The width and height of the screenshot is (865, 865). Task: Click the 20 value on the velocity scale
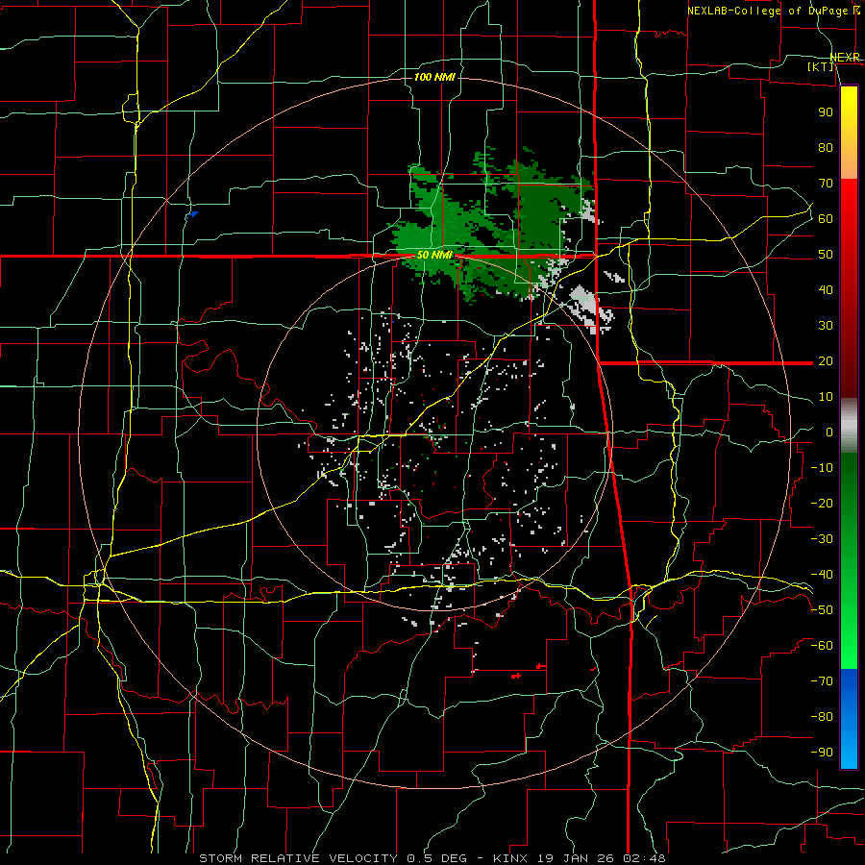click(826, 361)
